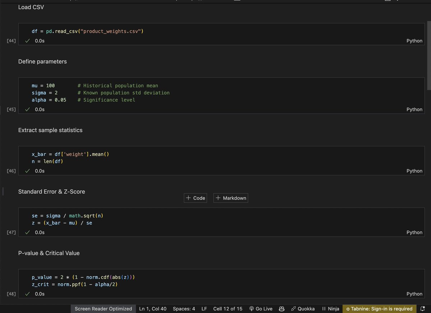Image resolution: width=431 pixels, height=313 pixels.
Task: Click the z_crit norm.ppf line
Action: click(x=75, y=285)
